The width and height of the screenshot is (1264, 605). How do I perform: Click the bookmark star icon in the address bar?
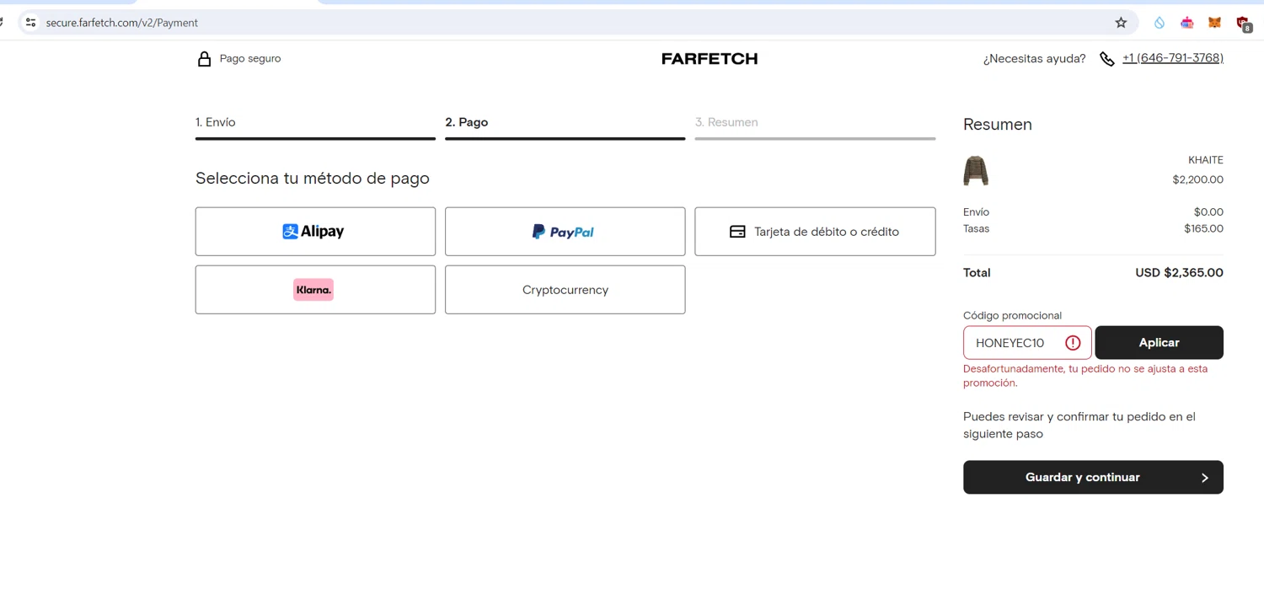point(1121,23)
